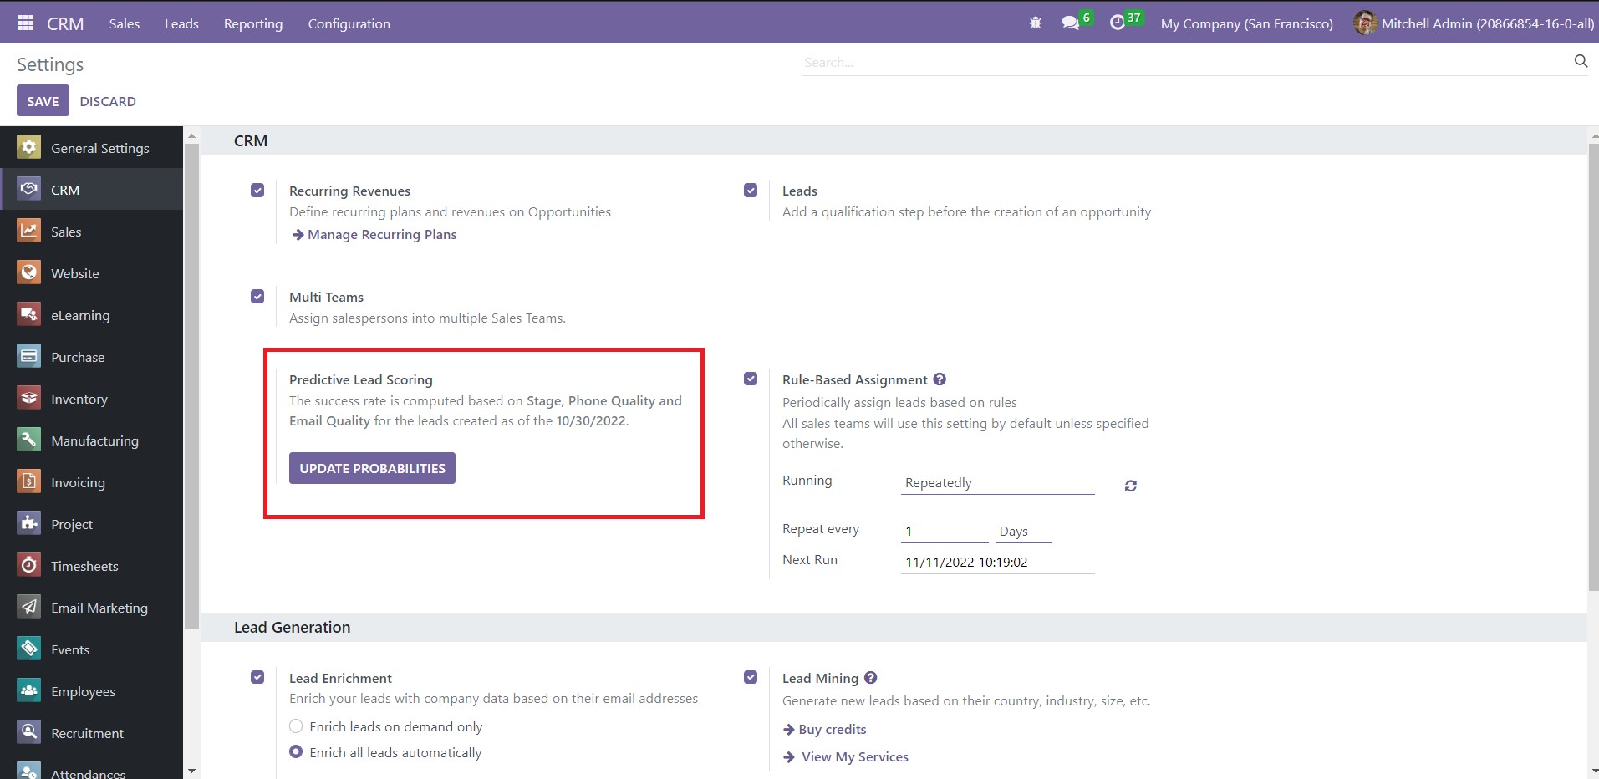Click the Purchase card sidebar icon
Image resolution: width=1599 pixels, height=779 pixels.
pos(29,356)
